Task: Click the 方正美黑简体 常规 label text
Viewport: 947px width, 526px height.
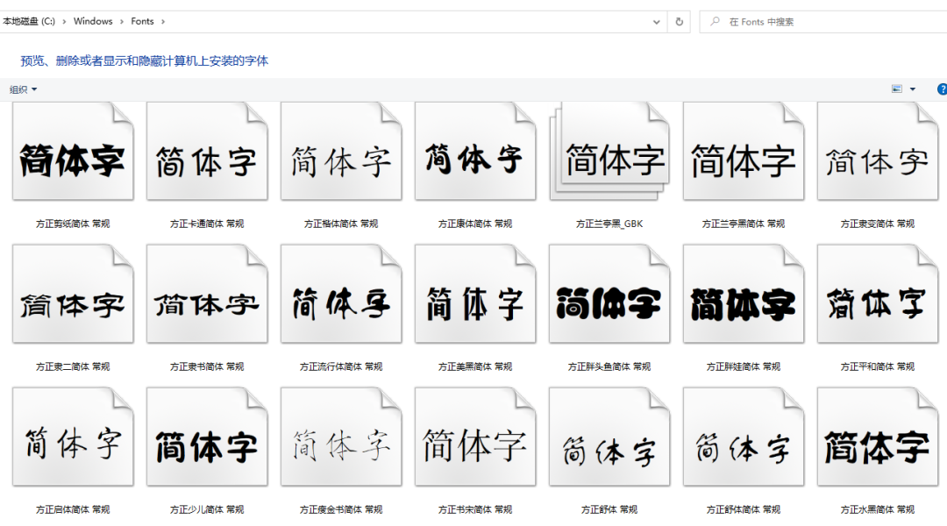Action: pyautogui.click(x=475, y=366)
